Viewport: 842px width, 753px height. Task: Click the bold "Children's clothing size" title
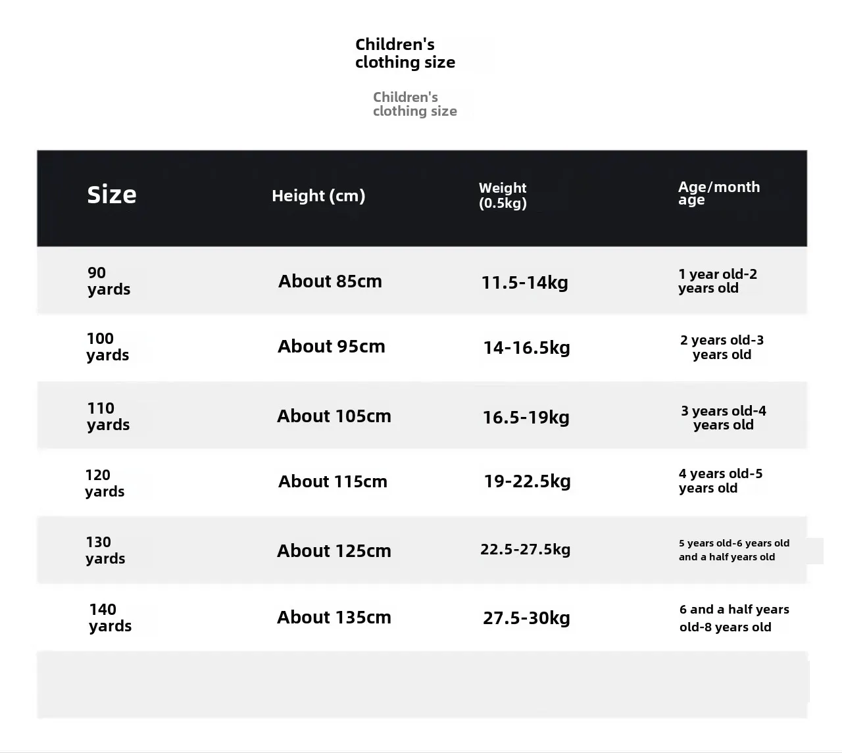click(x=405, y=53)
